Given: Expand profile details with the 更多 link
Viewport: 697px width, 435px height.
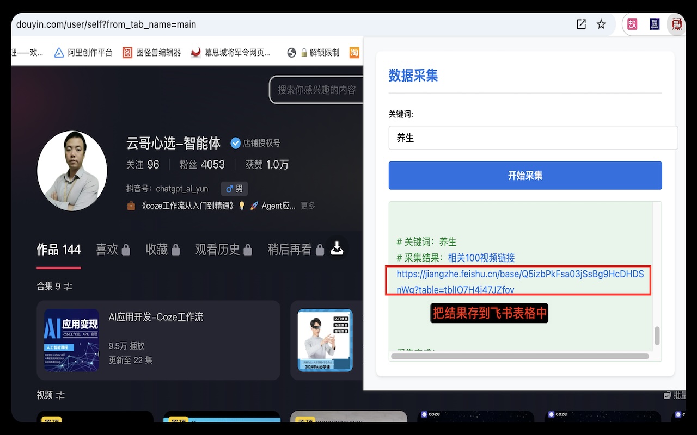Looking at the screenshot, I should [307, 206].
